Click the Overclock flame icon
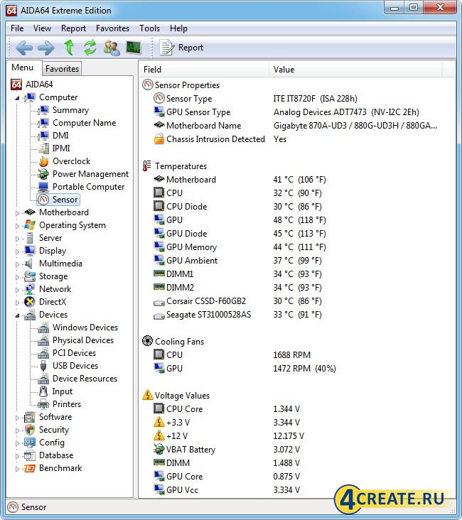Viewport: 462px width, 520px height. [x=43, y=161]
